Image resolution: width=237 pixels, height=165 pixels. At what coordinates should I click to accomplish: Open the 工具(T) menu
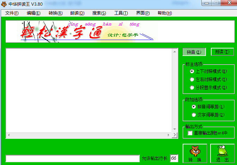point(121,13)
